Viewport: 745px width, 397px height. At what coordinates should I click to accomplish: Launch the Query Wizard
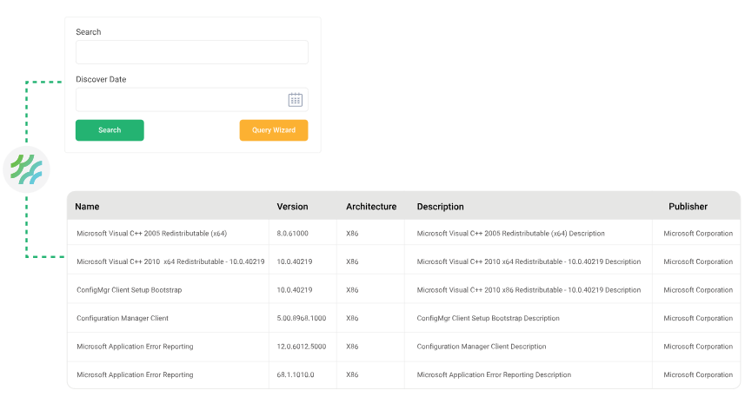pyautogui.click(x=273, y=130)
